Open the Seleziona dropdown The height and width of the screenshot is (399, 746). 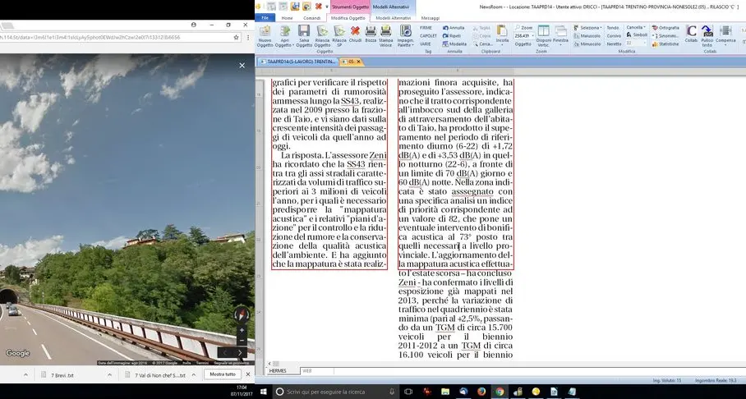(x=588, y=28)
